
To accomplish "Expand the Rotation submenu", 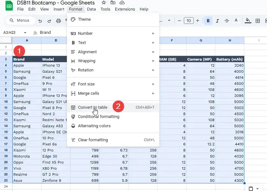I will coord(113,70).
